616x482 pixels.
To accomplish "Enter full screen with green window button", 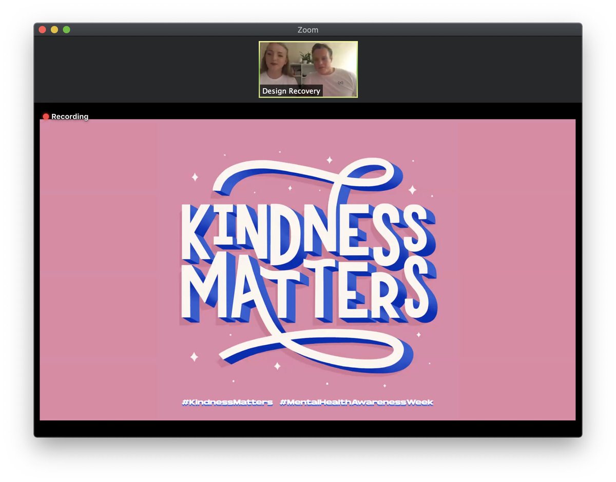I will point(66,30).
